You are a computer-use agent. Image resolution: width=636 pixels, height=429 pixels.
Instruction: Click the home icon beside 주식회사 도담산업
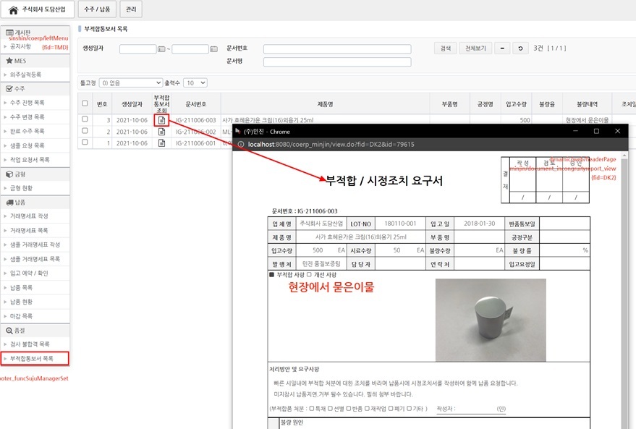point(13,9)
